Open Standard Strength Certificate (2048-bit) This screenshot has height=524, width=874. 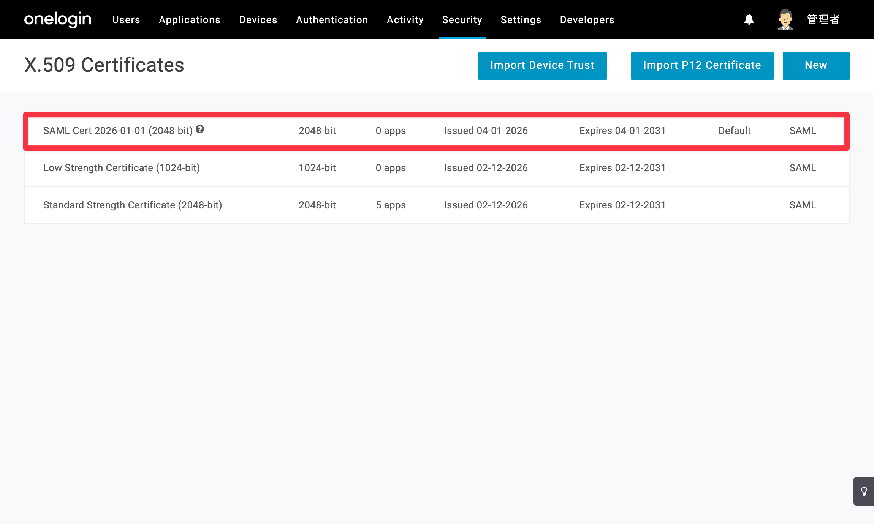coord(133,205)
